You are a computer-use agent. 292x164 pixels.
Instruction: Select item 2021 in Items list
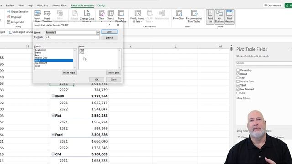82,50
